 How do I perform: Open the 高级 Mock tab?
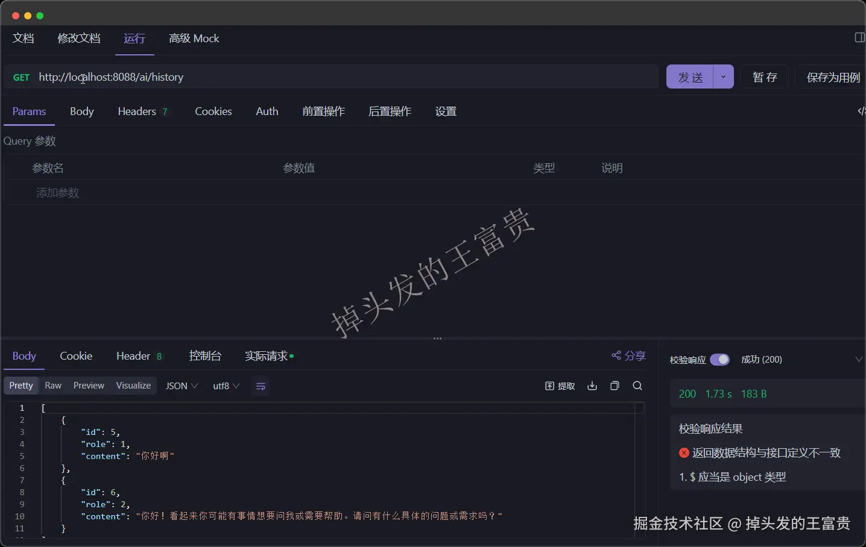[194, 39]
